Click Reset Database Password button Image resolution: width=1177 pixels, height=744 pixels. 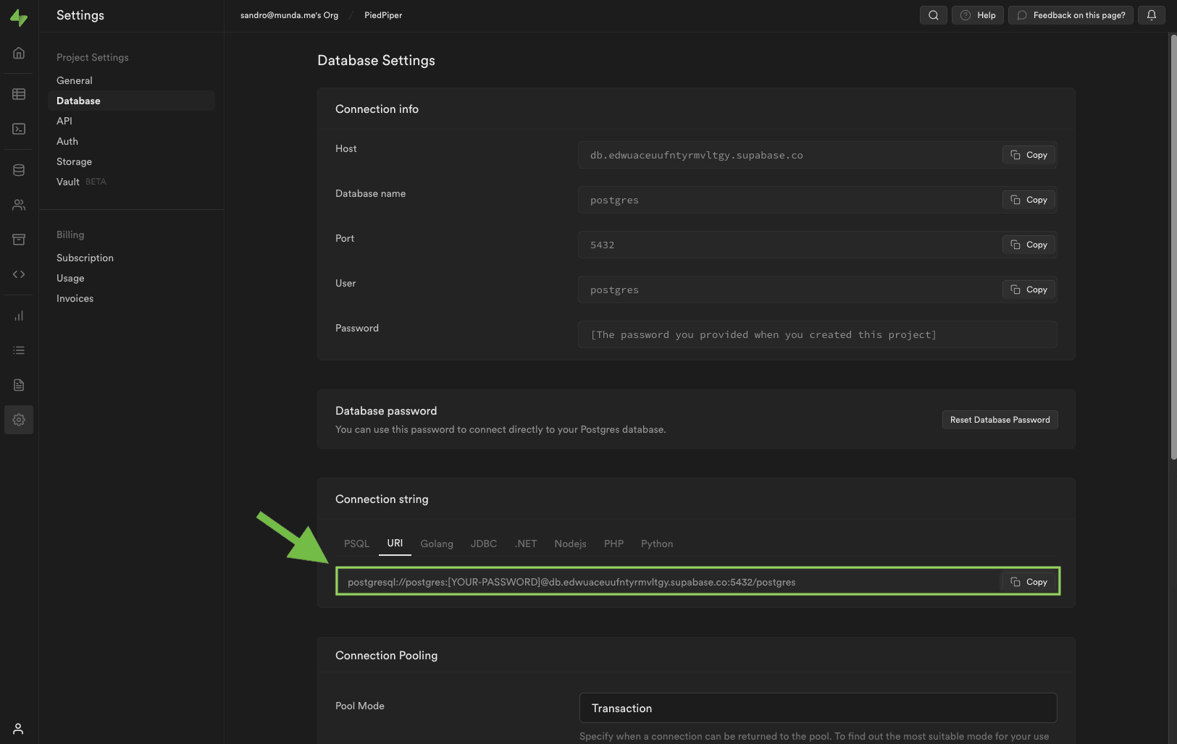(1000, 420)
